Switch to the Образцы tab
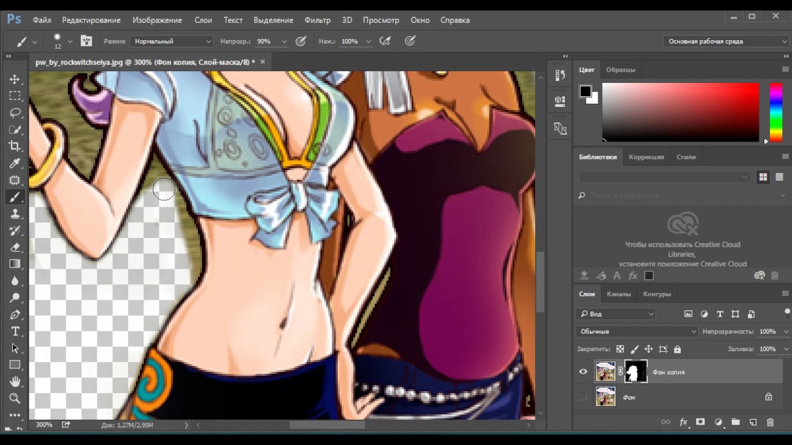Viewport: 792px width, 445px height. pos(621,70)
